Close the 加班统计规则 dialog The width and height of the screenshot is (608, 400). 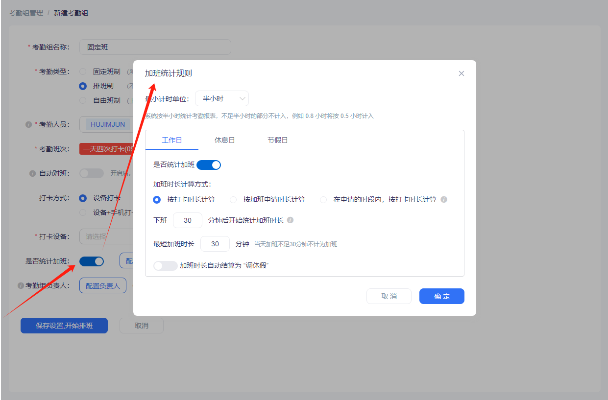[461, 73]
